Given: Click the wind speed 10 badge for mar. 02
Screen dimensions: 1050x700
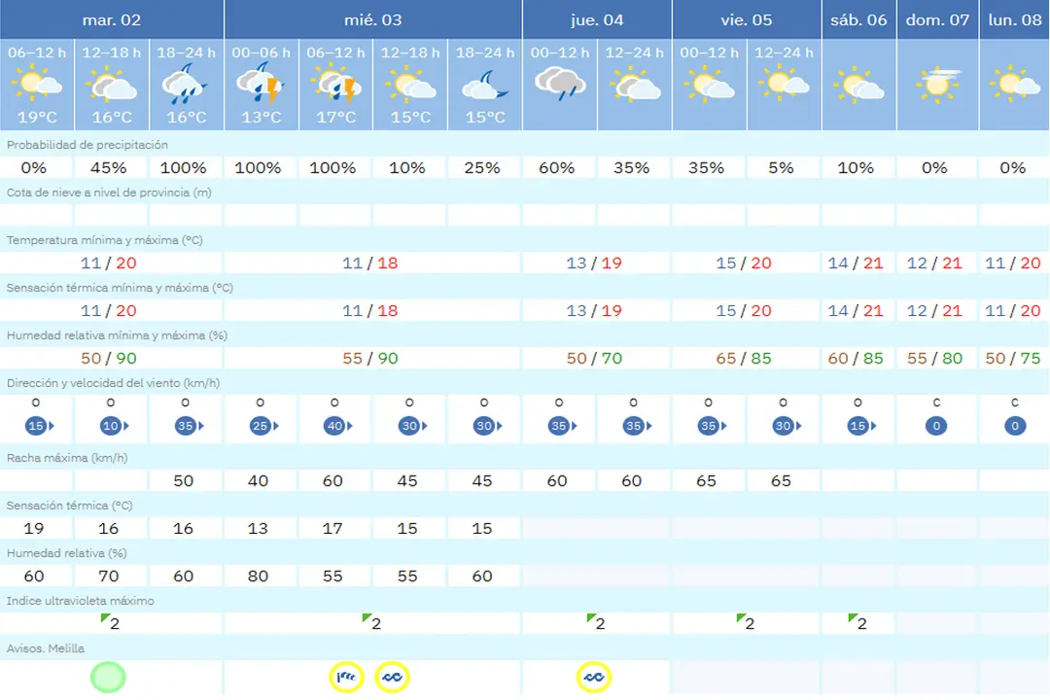Looking at the screenshot, I should pos(113,426).
